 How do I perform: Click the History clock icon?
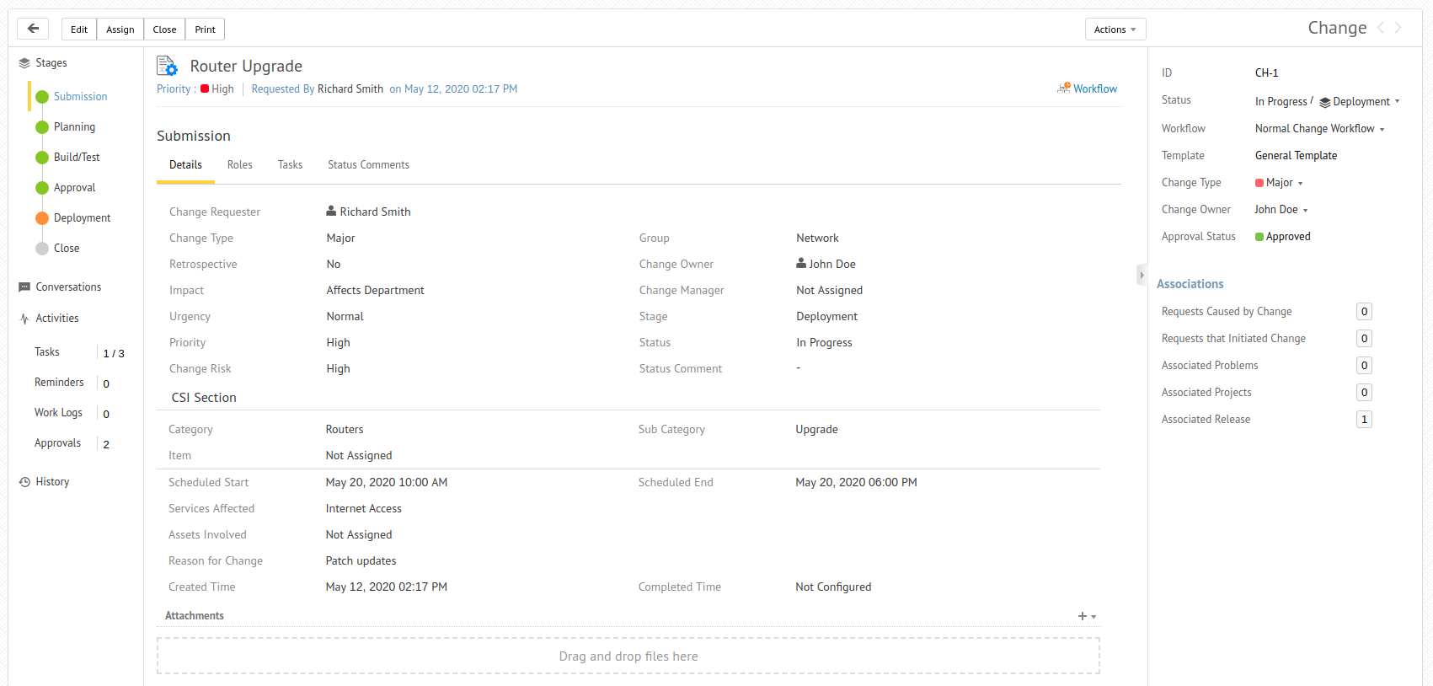click(24, 482)
